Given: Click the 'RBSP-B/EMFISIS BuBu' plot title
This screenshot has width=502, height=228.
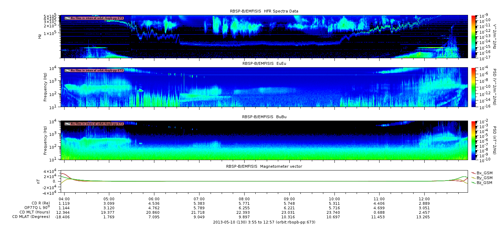Looking at the screenshot, I should (x=264, y=117).
